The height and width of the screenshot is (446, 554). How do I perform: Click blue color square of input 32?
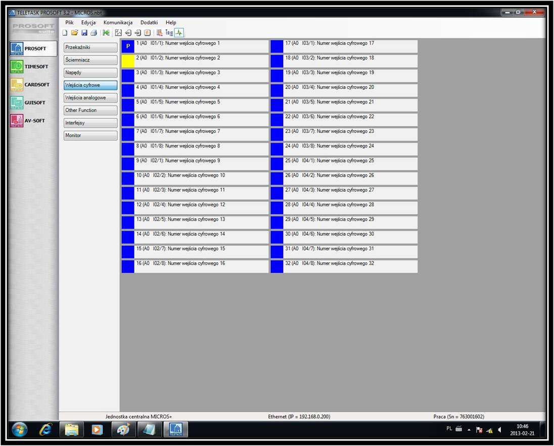[x=277, y=266]
